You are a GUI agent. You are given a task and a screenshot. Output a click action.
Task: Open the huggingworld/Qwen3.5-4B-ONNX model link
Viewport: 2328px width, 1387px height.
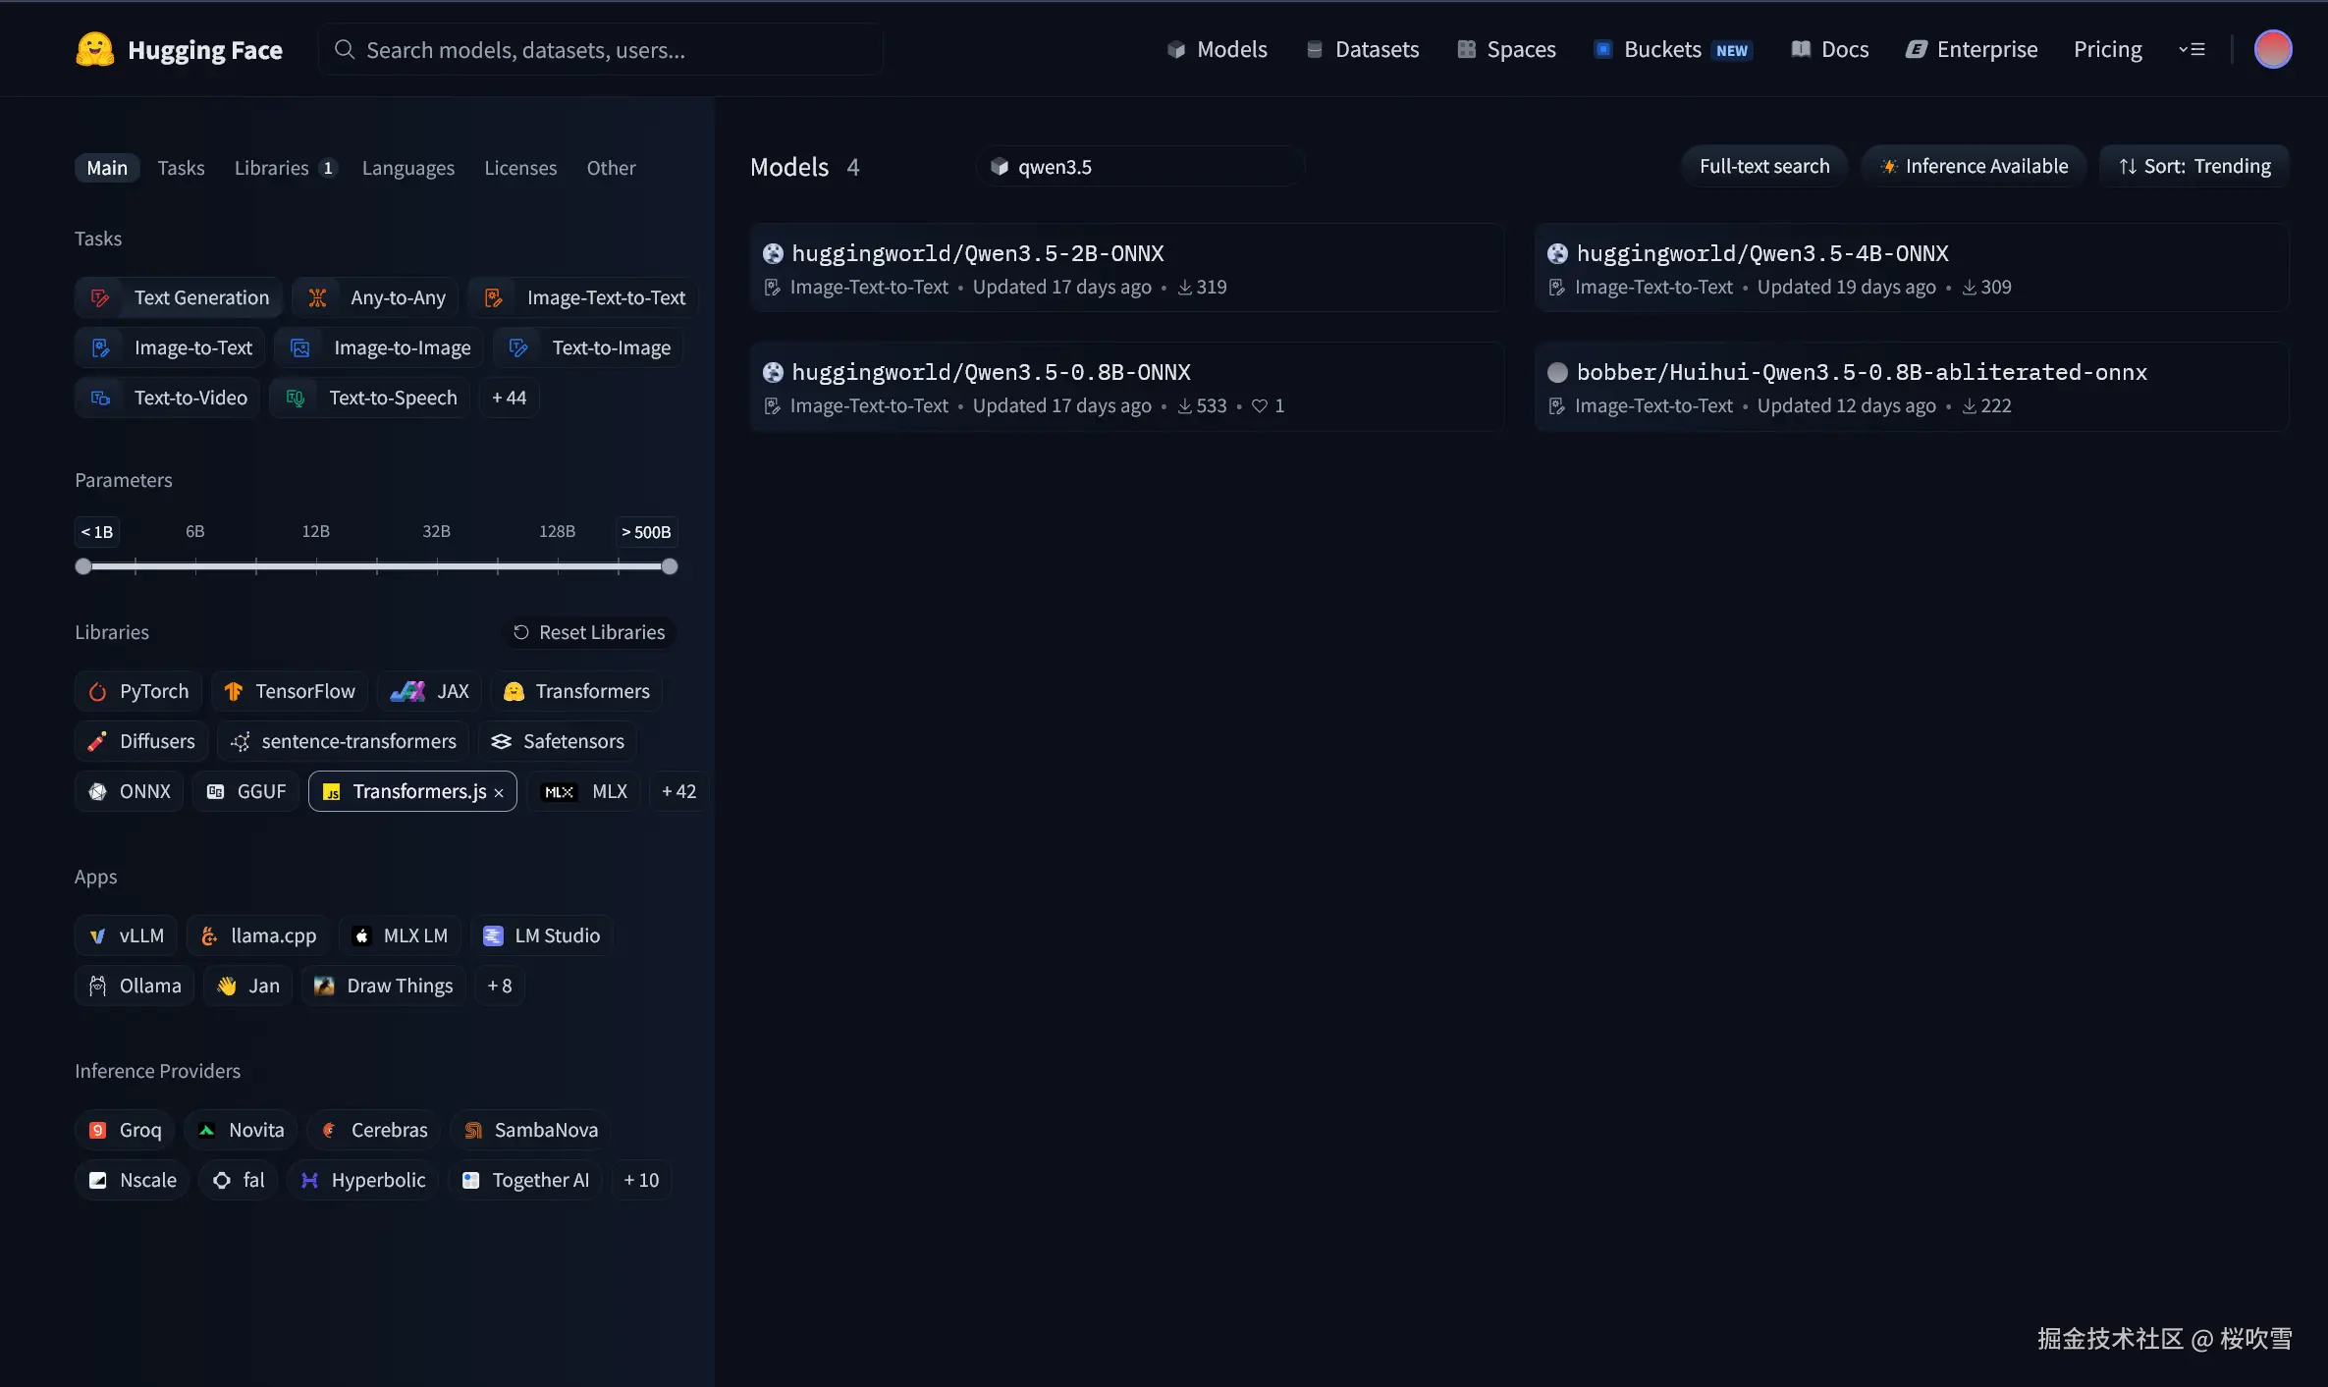point(1761,253)
